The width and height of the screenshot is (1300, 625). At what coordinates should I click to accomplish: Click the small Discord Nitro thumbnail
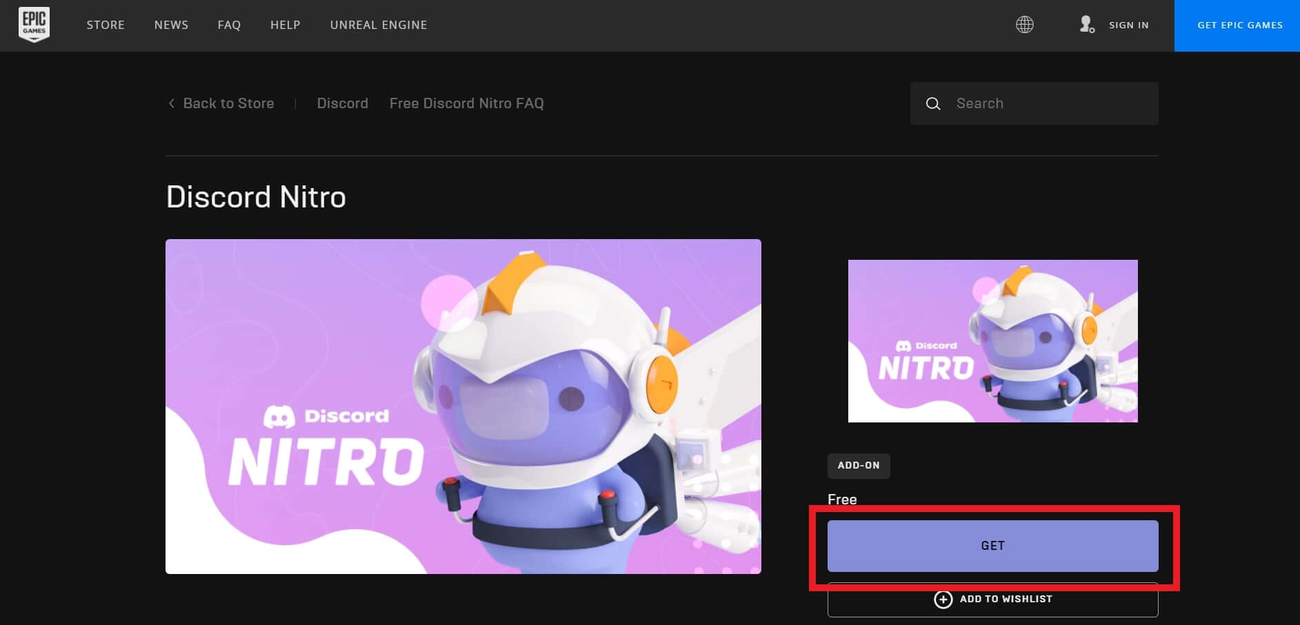pos(992,341)
